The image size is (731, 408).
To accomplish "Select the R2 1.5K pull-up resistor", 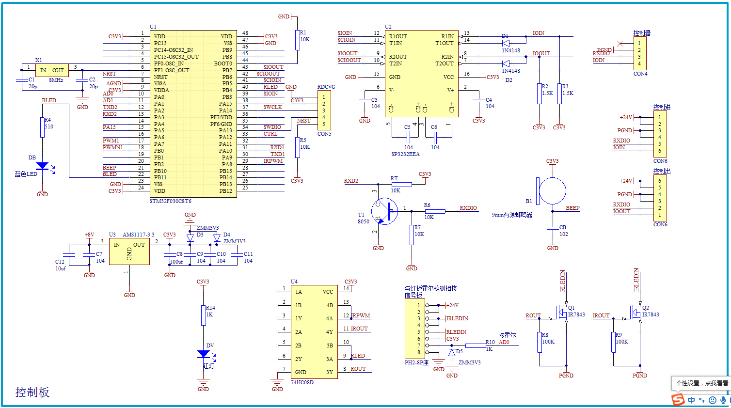I will [x=539, y=94].
